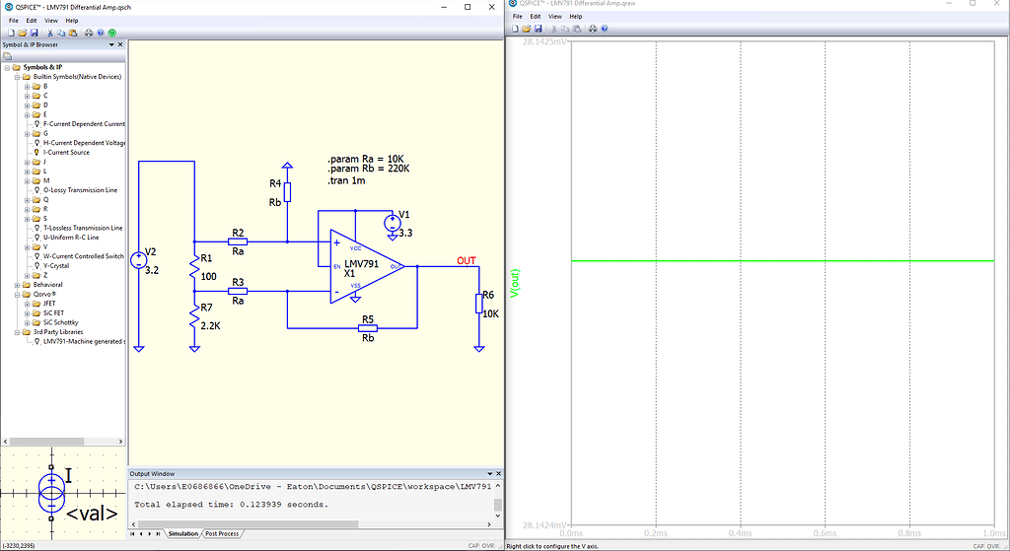Collapse the Builtin Symbols(Native Devices) node

(x=17, y=76)
